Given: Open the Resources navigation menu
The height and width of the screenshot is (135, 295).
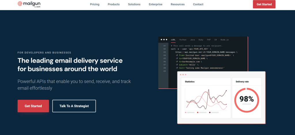Looking at the screenshot, I should pos(178,4).
